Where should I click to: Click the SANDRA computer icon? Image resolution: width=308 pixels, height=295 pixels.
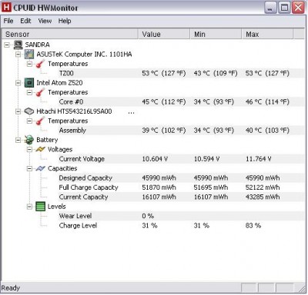[18, 45]
